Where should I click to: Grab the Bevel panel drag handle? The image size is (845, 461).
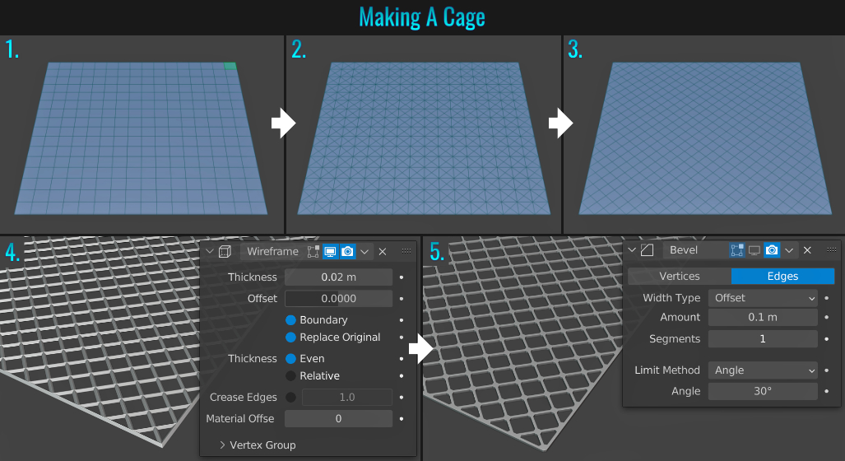(x=831, y=249)
